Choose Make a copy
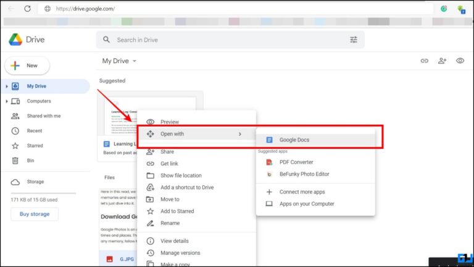This screenshot has width=474, height=267. tap(196, 265)
